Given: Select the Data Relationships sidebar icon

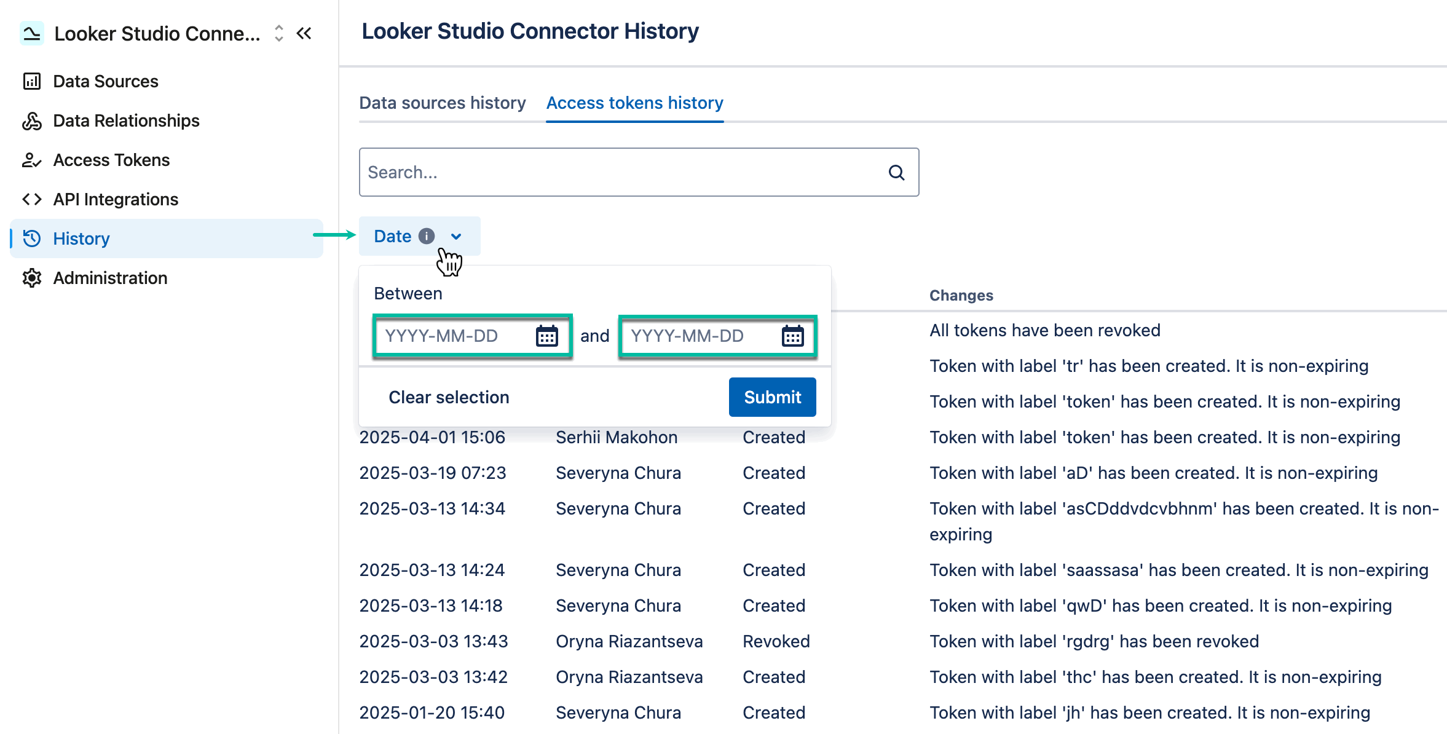Looking at the screenshot, I should [31, 120].
